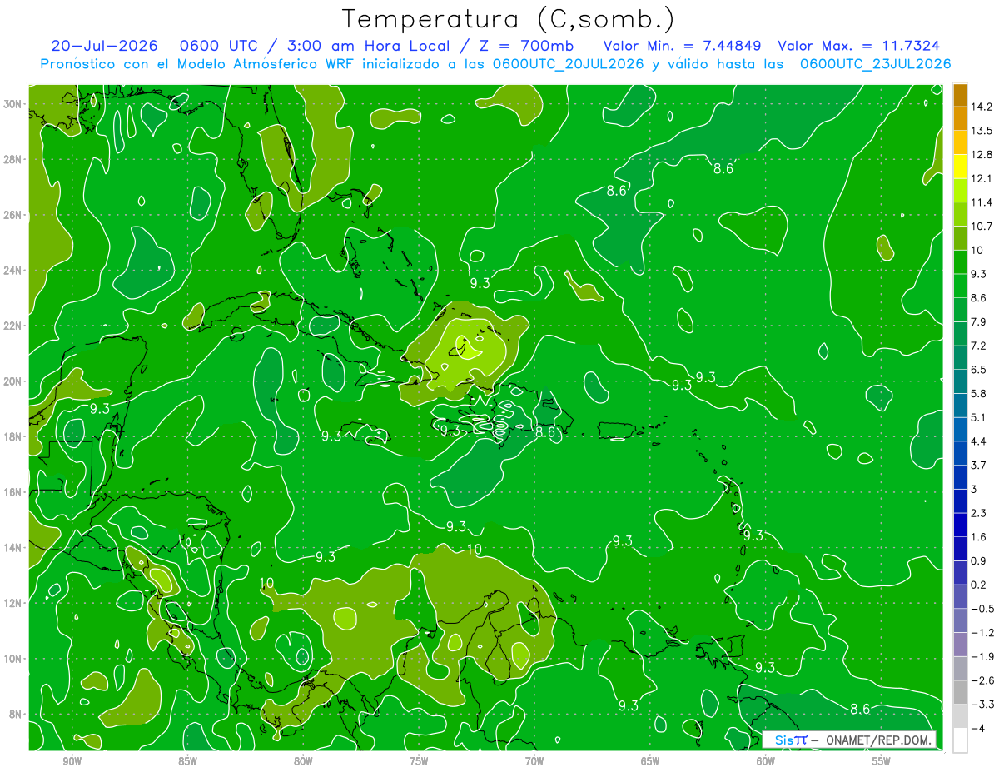Click the "-0.5" legend value

point(982,609)
